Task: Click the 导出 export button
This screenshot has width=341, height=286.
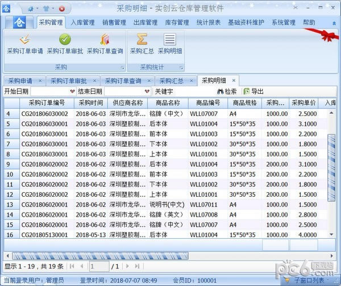Action: point(253,91)
